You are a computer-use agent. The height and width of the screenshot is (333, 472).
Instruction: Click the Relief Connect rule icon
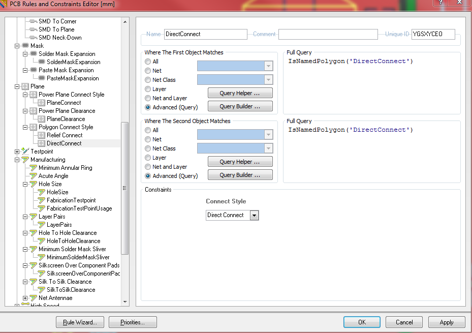point(42,135)
